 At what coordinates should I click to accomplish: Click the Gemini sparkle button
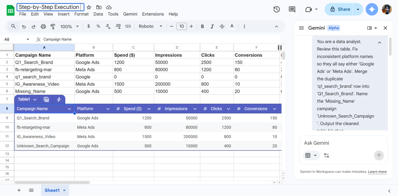pyautogui.click(x=372, y=9)
